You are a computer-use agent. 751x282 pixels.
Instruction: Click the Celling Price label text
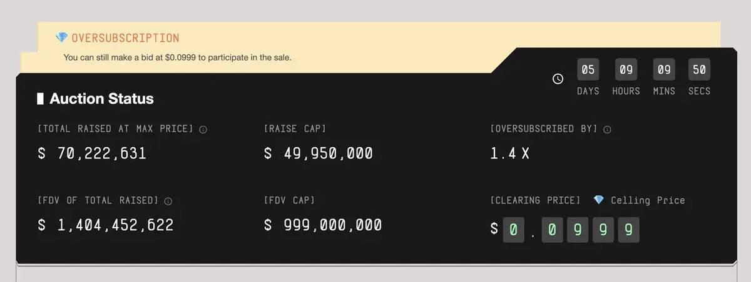pyautogui.click(x=648, y=200)
